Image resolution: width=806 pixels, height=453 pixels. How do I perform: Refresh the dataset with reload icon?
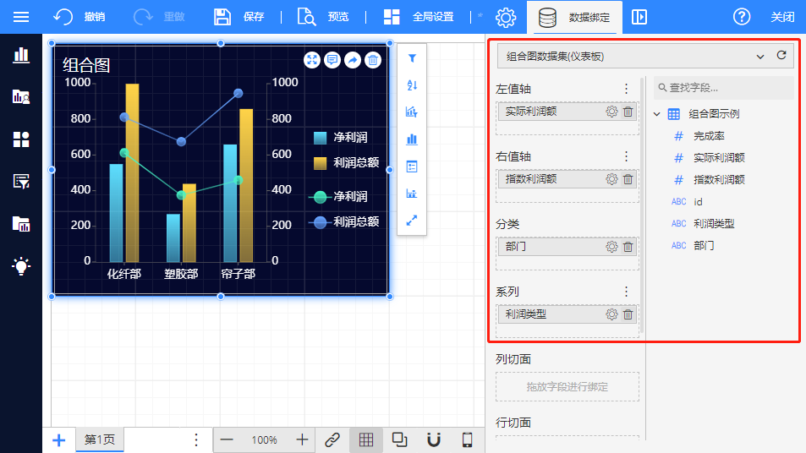click(781, 56)
